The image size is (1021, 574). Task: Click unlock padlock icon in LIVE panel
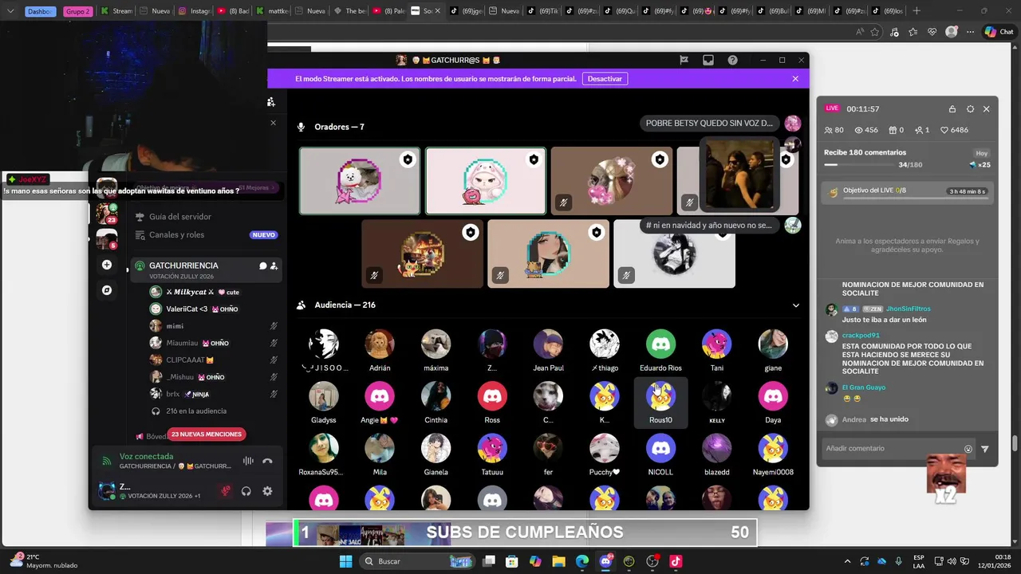[952, 109]
